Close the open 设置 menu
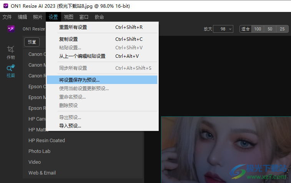The height and width of the screenshot is (183, 291). [x=53, y=17]
